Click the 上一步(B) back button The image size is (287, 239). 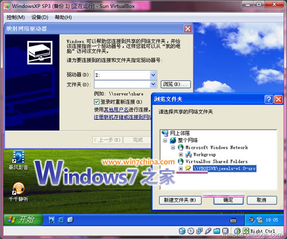click(107, 140)
